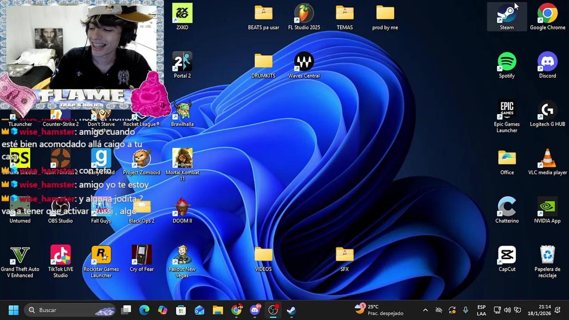Open the VLC media player shortcut
This screenshot has height=320, width=569.
point(548,162)
